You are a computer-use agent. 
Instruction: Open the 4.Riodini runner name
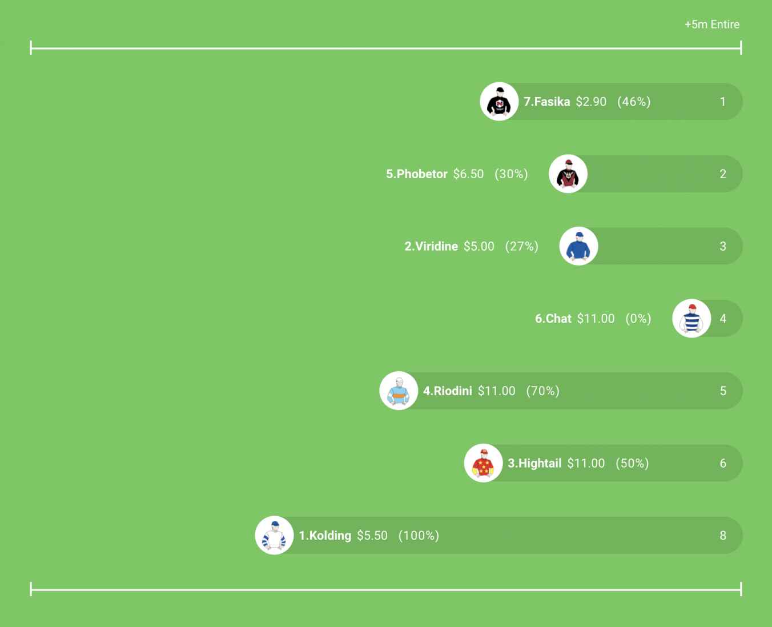(448, 391)
